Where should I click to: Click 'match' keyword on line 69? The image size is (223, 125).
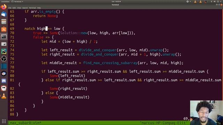tap(30, 28)
